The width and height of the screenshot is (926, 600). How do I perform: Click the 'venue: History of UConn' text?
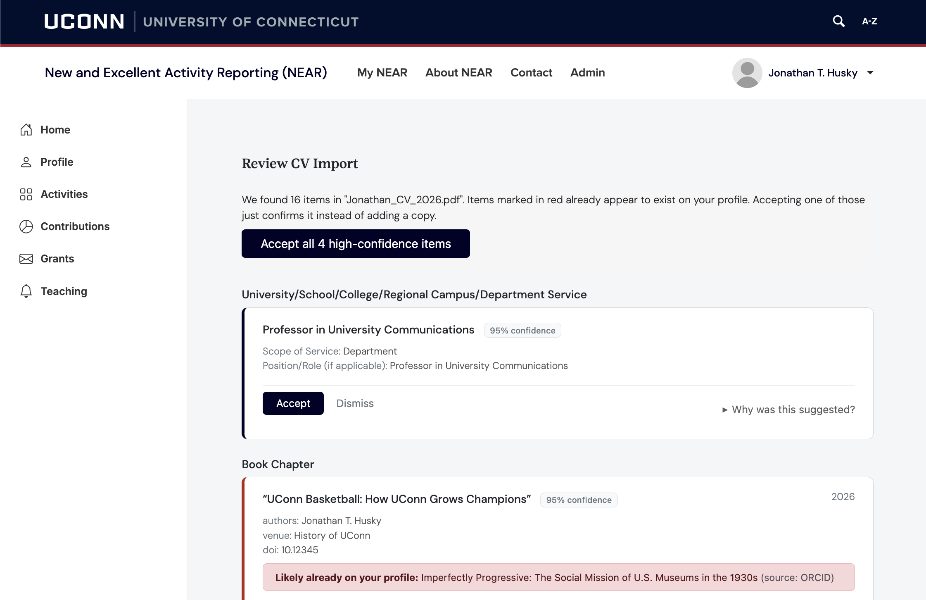coord(316,536)
